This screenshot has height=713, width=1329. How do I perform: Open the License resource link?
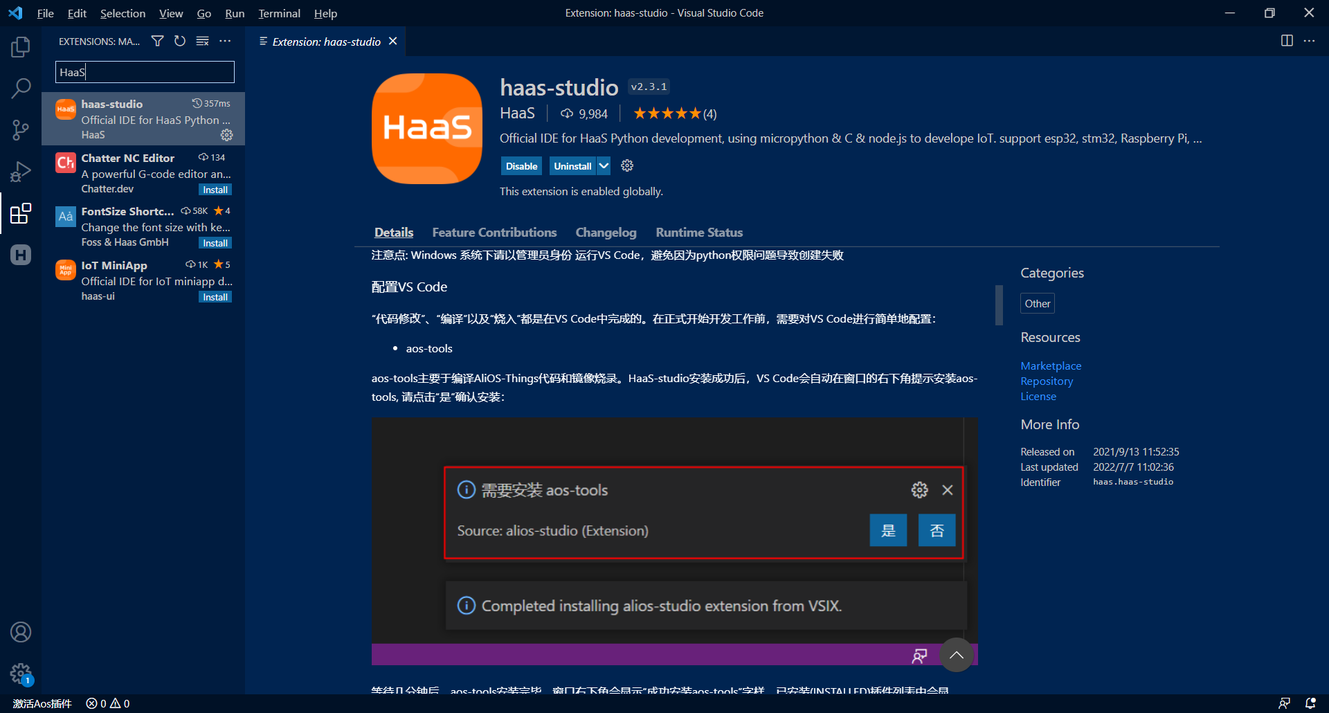[1038, 396]
